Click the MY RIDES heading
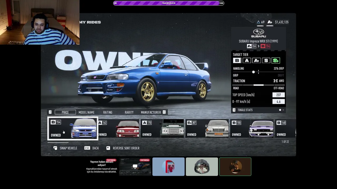The height and width of the screenshot is (189, 337). 90,22
